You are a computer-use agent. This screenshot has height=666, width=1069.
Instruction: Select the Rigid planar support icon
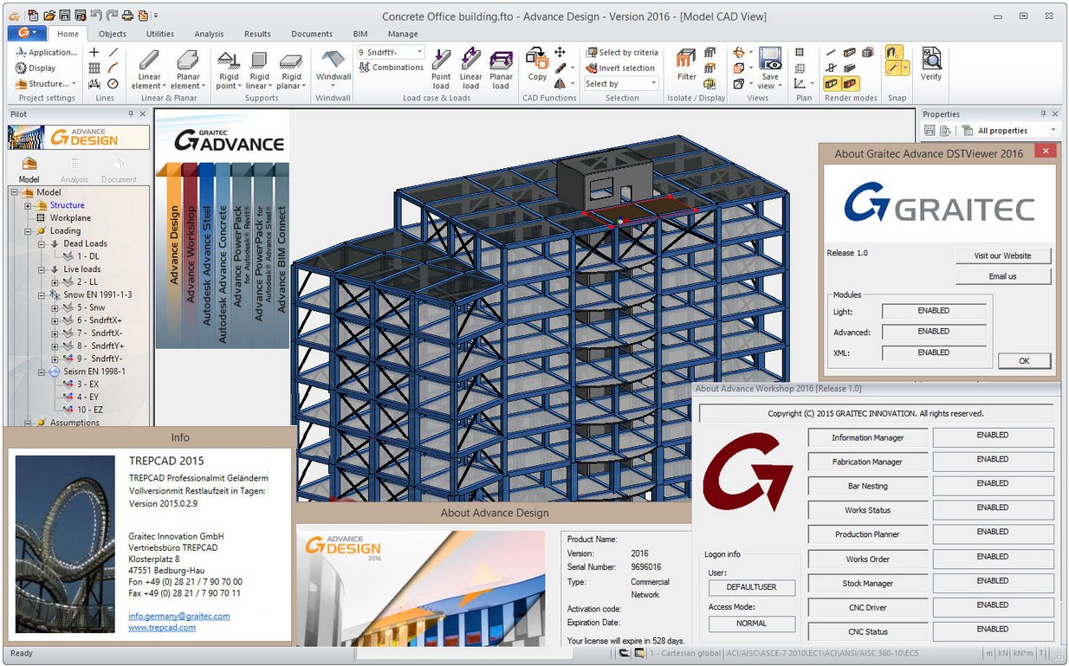pyautogui.click(x=290, y=61)
